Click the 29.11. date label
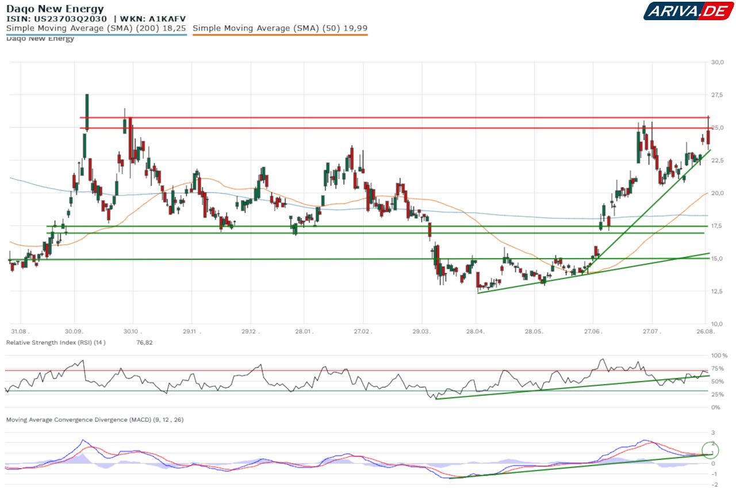This screenshot has width=736, height=489. (192, 332)
